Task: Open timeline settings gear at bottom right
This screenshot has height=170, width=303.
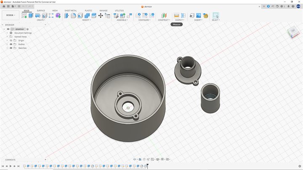Action: (x=300, y=166)
